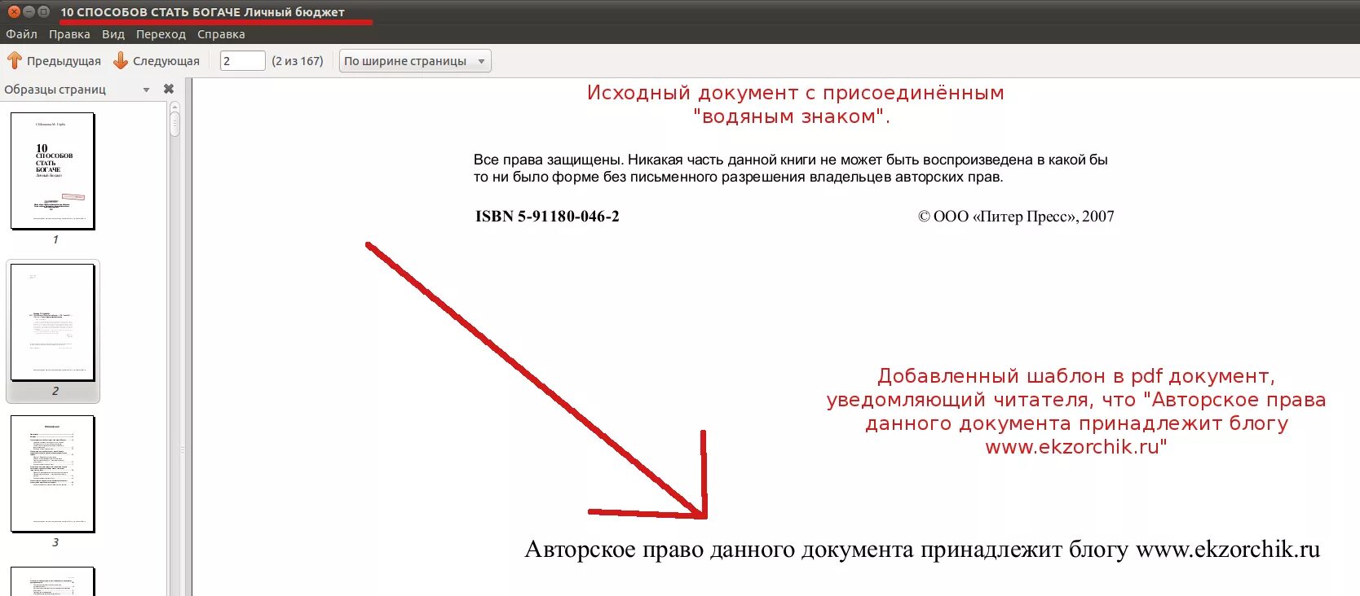1360x596 pixels.
Task: Click the Предыдущая button label
Action: (x=64, y=61)
